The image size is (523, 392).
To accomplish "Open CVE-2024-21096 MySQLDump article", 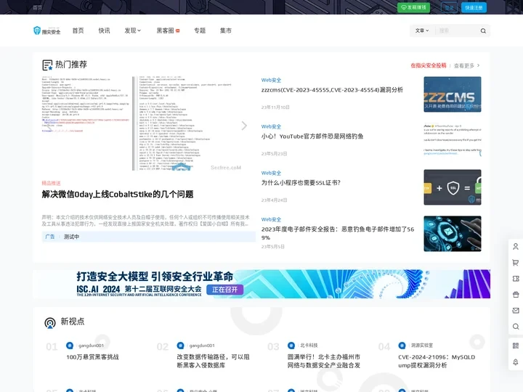I will (437, 361).
